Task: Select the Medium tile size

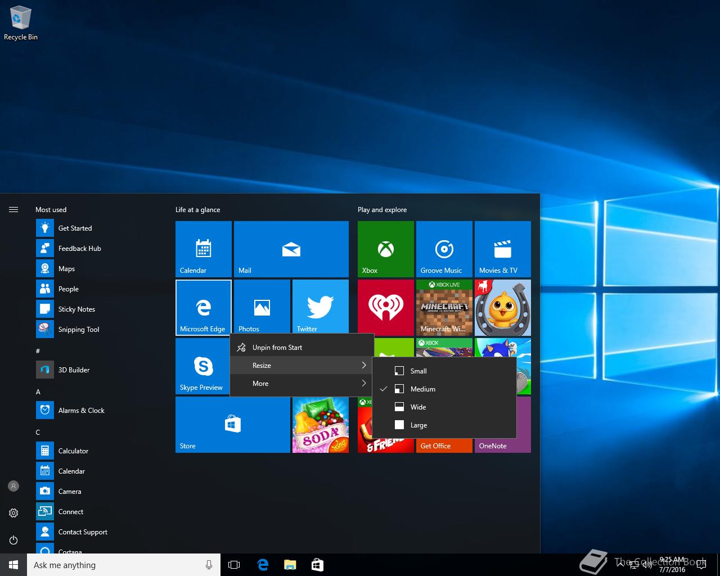Action: tap(444, 389)
